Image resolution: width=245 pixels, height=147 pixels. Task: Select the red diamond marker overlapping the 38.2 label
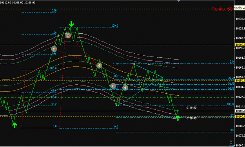113,86
